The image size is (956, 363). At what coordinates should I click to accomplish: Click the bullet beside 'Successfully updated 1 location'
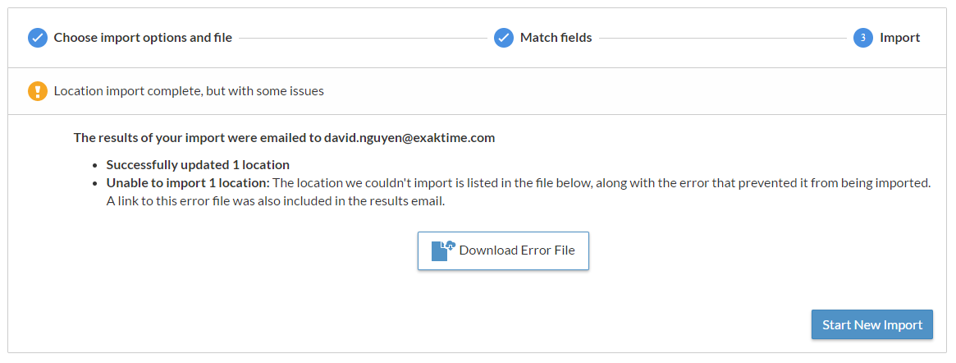point(98,165)
